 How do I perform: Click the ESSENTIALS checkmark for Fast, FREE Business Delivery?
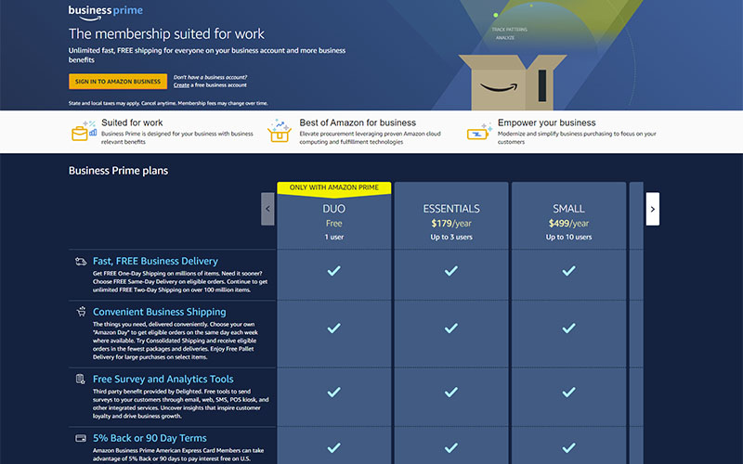coord(451,271)
